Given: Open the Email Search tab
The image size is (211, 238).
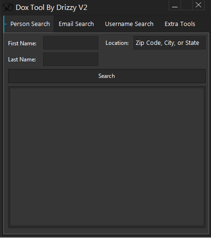Looking at the screenshot, I should [76, 24].
